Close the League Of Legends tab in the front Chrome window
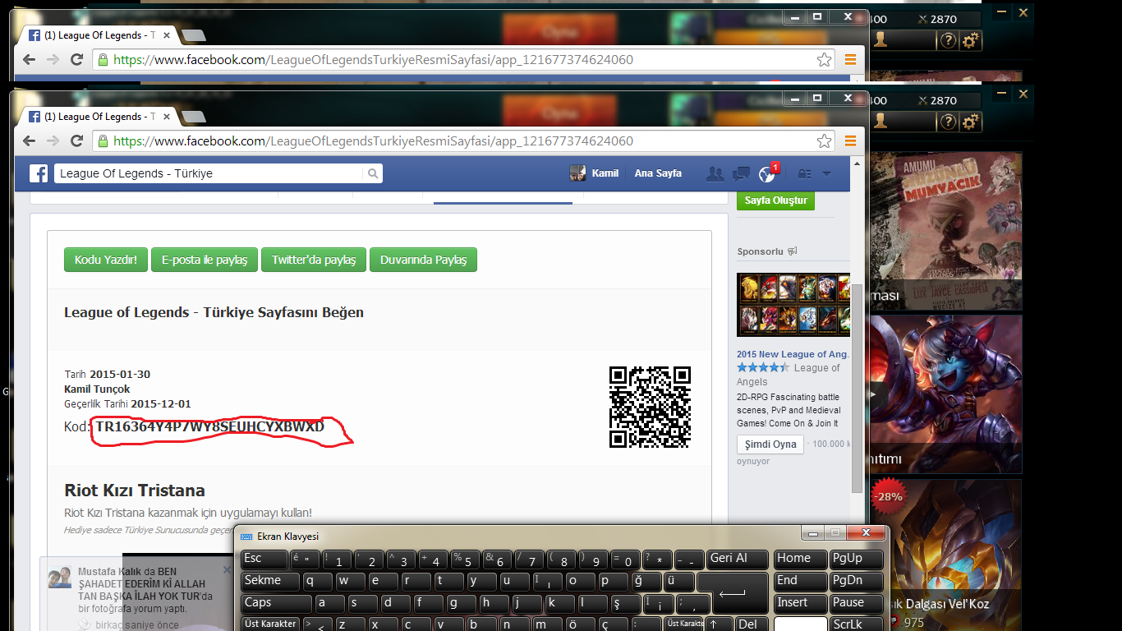 click(x=167, y=117)
